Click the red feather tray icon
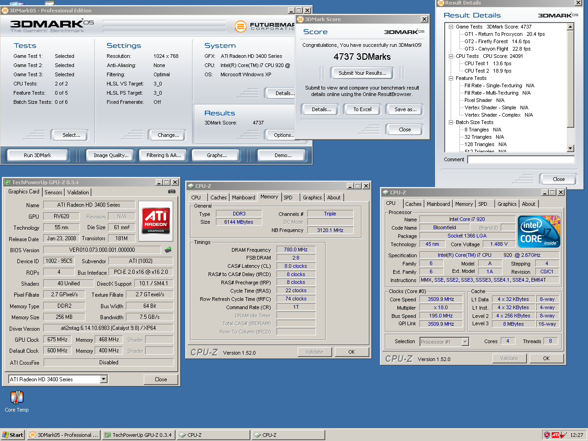The height and width of the screenshot is (441, 588). click(x=563, y=435)
